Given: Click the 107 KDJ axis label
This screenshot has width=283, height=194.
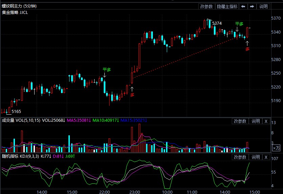Looking at the screenshot, I should (275, 159).
